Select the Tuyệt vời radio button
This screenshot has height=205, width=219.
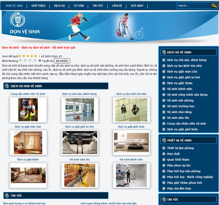[x=40, y=61]
